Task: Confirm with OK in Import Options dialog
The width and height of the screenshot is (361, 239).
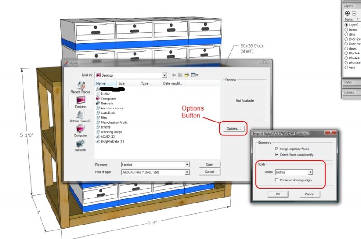Action: [x=278, y=194]
